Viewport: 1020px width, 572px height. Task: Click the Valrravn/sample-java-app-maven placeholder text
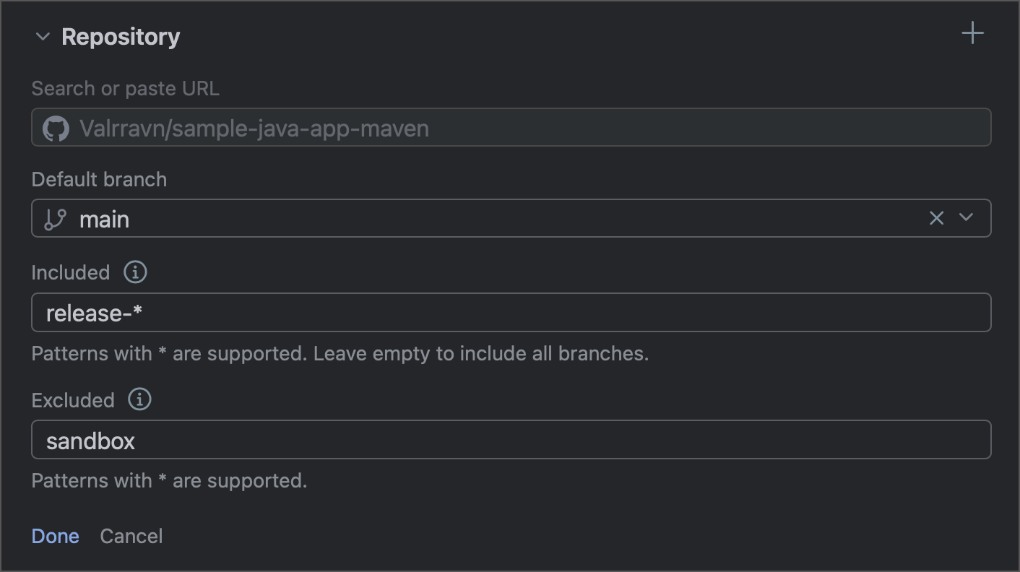[x=254, y=128]
